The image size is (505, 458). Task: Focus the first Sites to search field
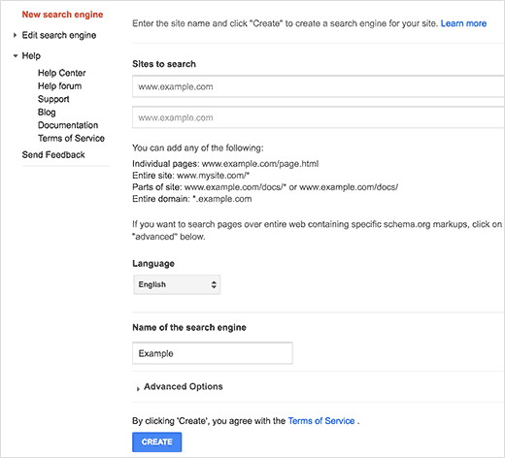coord(319,86)
